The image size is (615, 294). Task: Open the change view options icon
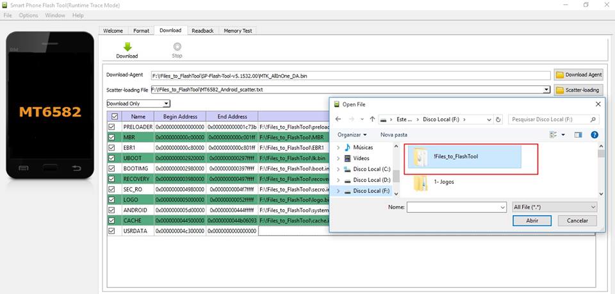[x=553, y=135]
